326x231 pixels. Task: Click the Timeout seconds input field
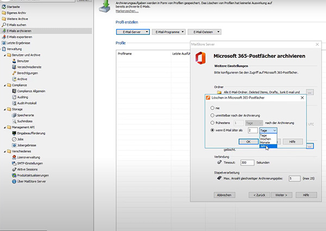tap(247, 162)
